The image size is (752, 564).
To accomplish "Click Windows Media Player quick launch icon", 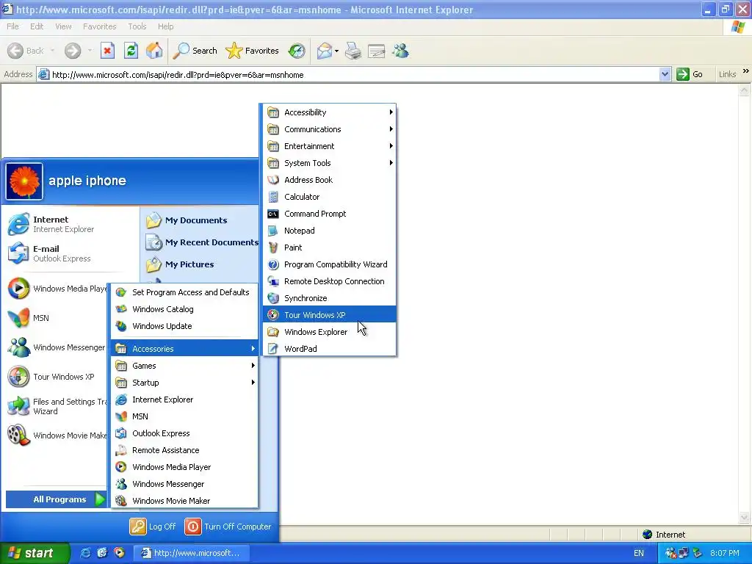I will (119, 553).
